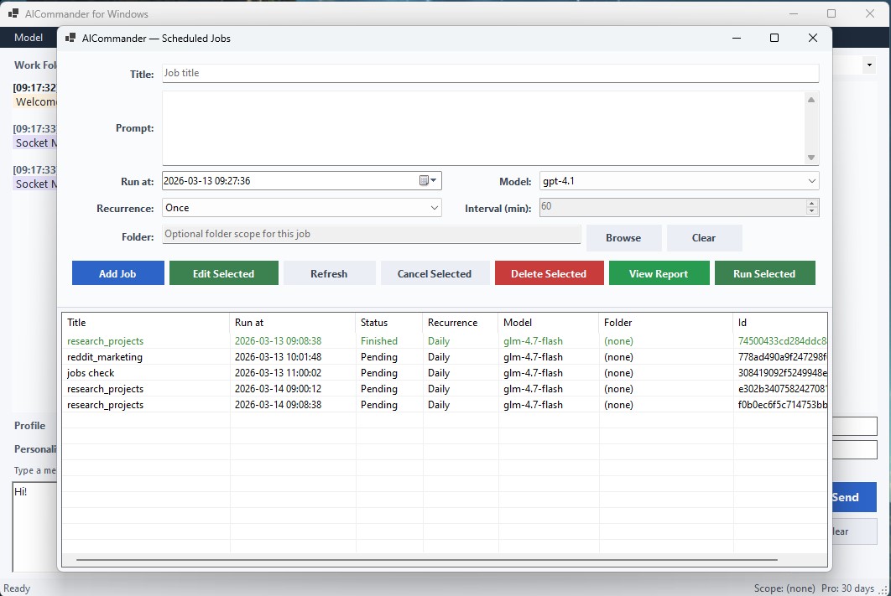Viewport: 891px width, 596px height.
Task: Open View Report for the selected job
Action: 659,272
